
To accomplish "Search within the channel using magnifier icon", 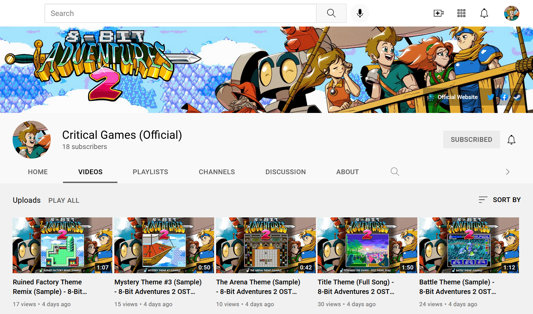I will (x=395, y=171).
